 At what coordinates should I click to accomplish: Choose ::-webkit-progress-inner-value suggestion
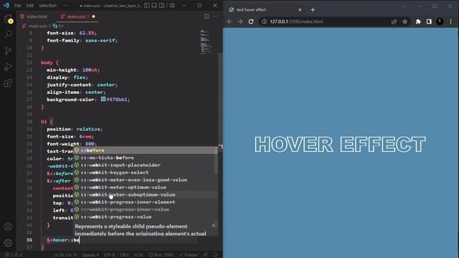pyautogui.click(x=145, y=209)
